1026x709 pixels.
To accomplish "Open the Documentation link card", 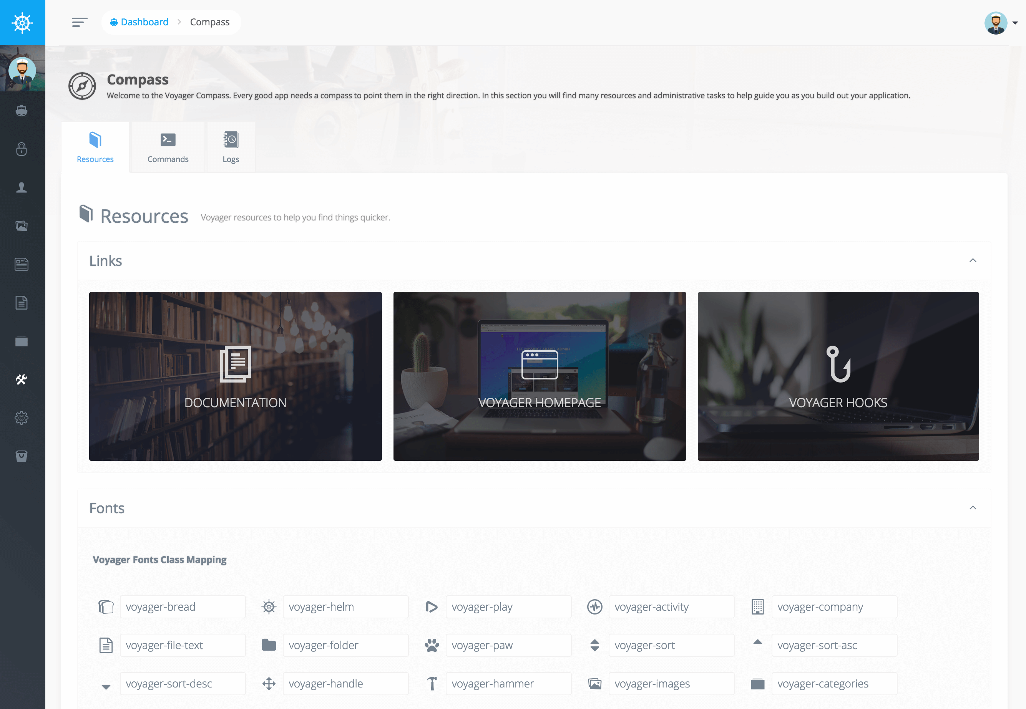I will (235, 376).
